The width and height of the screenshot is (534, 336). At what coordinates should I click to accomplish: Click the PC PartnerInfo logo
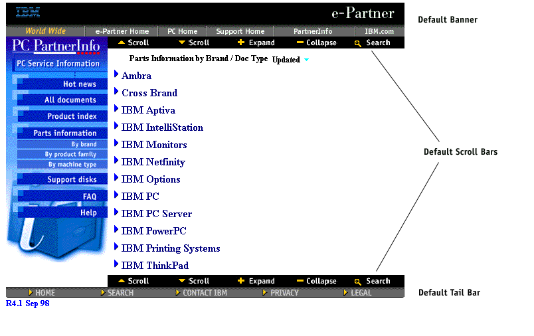pyautogui.click(x=56, y=46)
